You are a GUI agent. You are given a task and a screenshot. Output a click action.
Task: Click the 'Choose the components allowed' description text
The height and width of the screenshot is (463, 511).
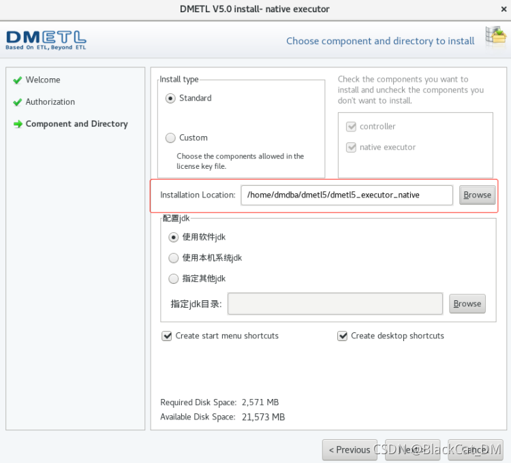click(241, 161)
